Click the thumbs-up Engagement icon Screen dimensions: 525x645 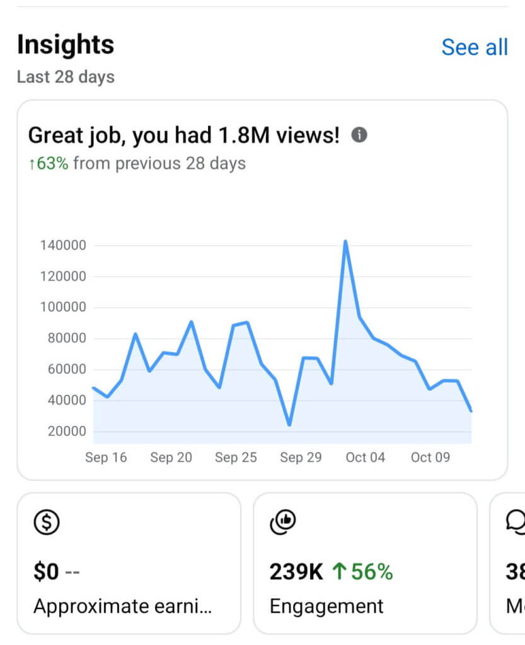coord(282,520)
